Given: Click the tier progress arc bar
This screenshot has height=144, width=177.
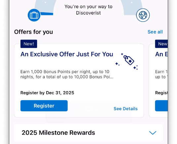Looking at the screenshot, I should [47, 14].
